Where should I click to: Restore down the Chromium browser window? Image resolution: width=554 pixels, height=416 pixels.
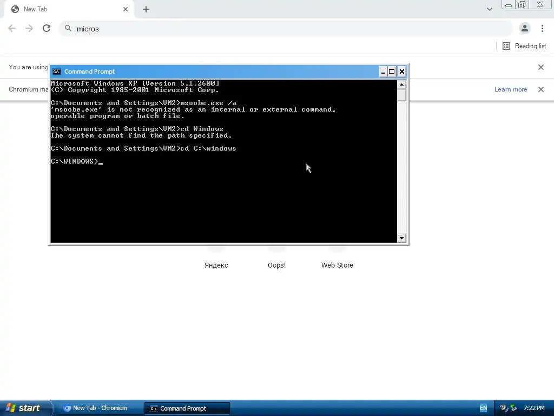click(x=522, y=5)
